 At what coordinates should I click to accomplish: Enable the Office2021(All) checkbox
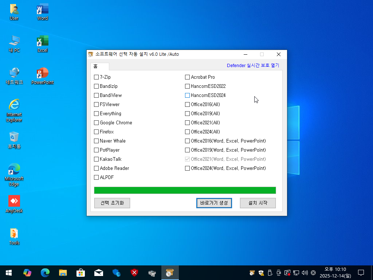coord(188,122)
